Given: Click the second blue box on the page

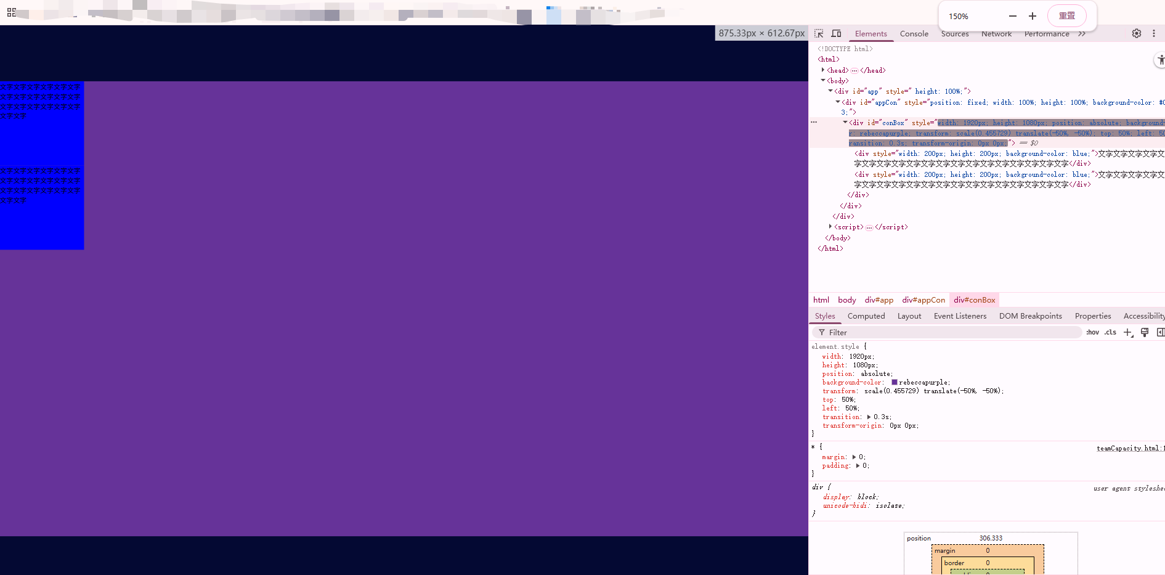Looking at the screenshot, I should (42, 208).
